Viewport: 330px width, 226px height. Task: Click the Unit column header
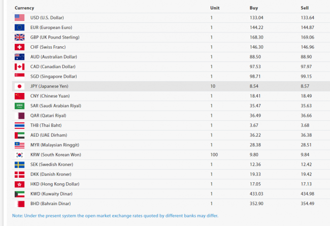point(215,8)
